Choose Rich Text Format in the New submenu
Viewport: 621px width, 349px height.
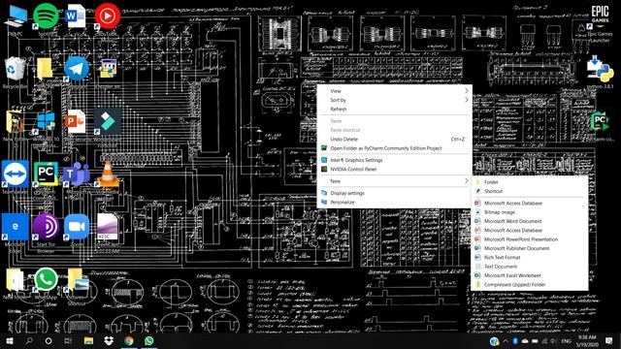point(530,257)
